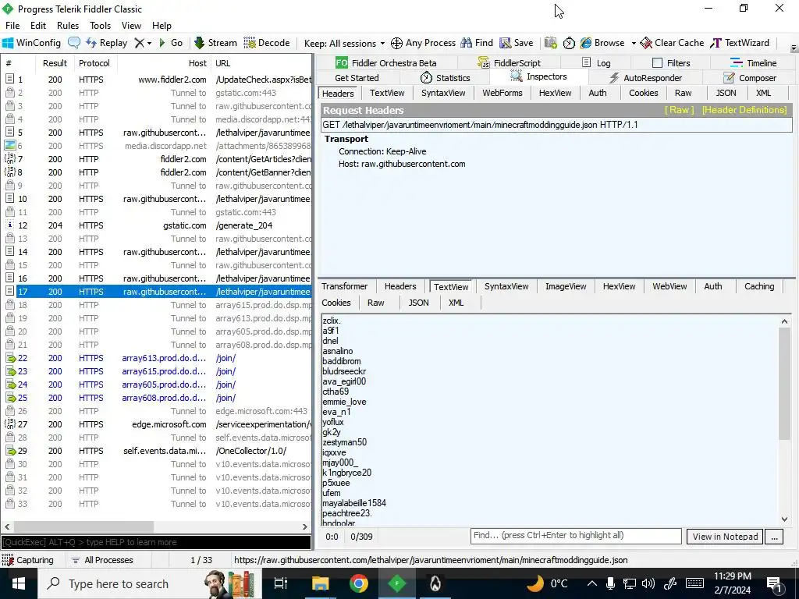
Task: Expand the toolbar overflow arrow
Action: pyautogui.click(x=794, y=48)
